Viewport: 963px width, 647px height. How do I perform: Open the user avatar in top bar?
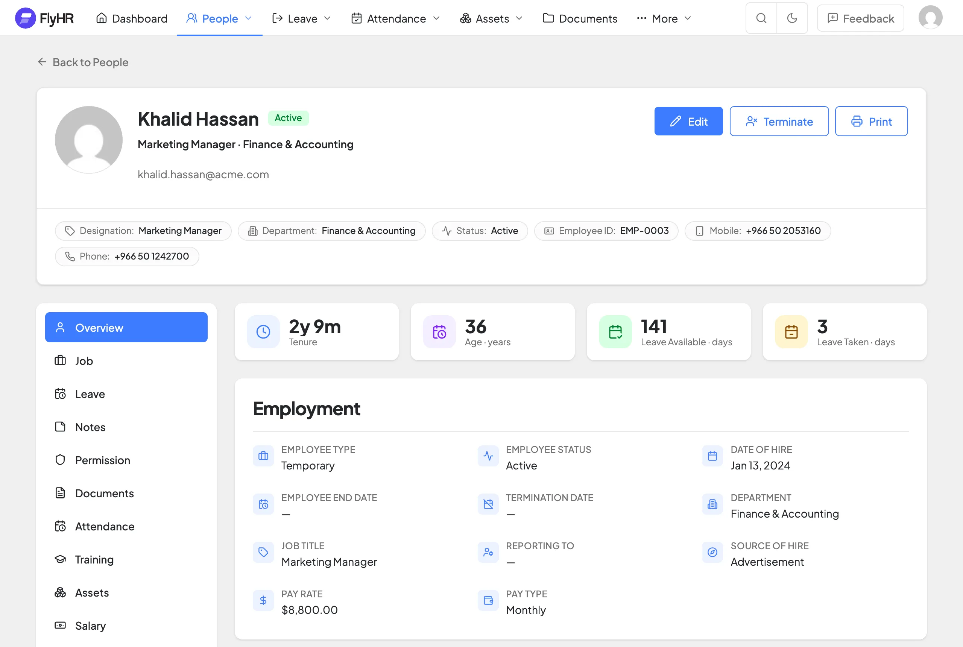pos(930,17)
